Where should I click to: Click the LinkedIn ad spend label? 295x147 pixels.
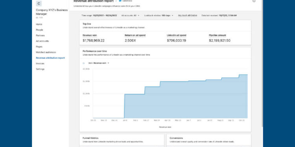click(x=177, y=35)
